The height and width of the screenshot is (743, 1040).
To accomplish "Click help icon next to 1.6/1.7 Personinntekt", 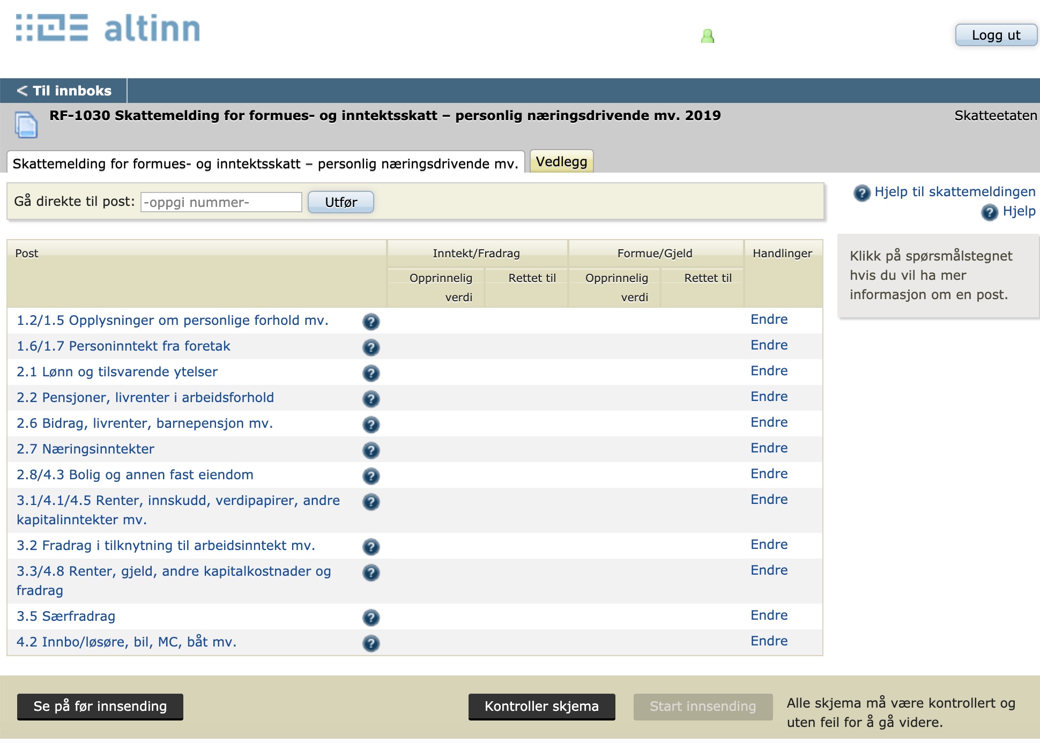I will click(371, 347).
